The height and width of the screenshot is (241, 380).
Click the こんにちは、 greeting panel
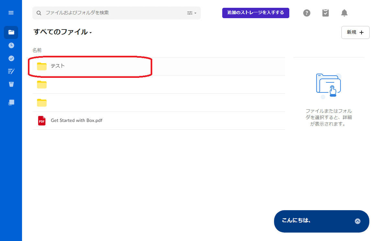(321, 221)
